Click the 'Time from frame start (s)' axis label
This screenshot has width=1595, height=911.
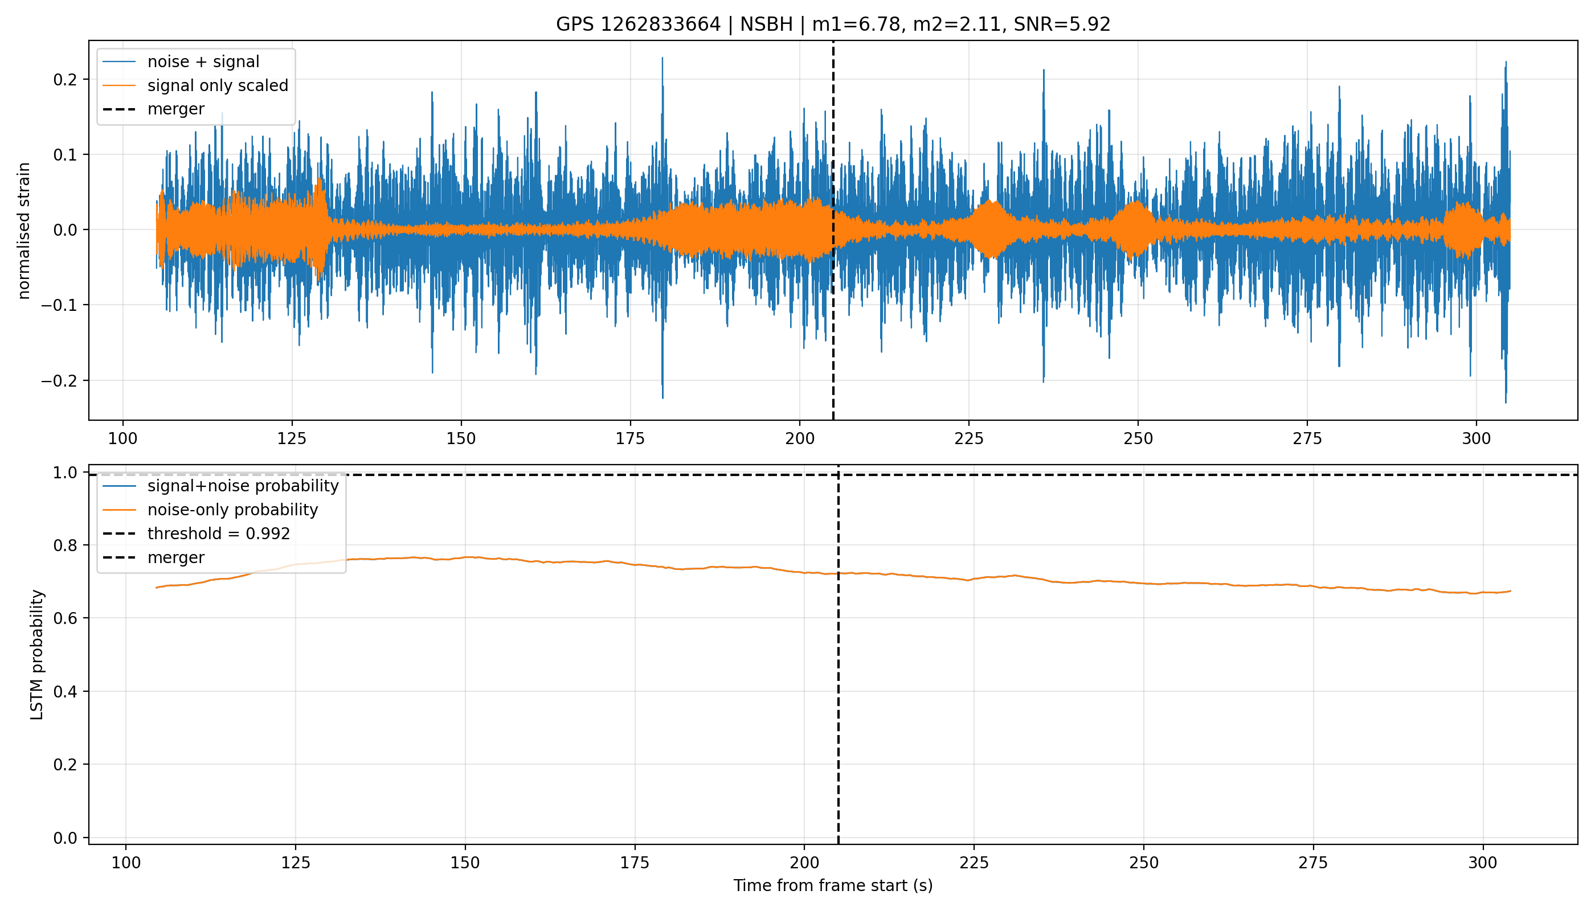point(833,885)
